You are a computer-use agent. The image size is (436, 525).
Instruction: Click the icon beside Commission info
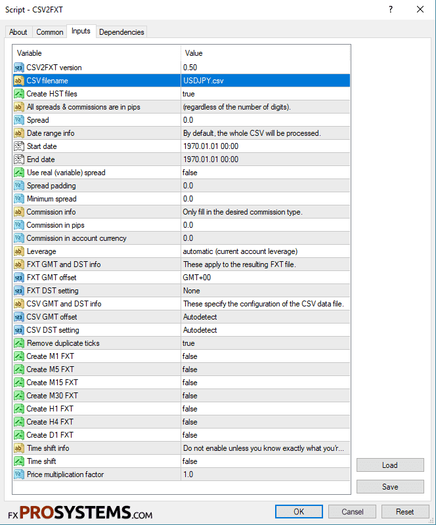tap(19, 212)
